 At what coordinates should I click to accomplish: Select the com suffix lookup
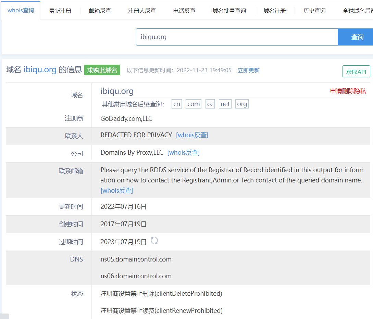pyautogui.click(x=194, y=104)
